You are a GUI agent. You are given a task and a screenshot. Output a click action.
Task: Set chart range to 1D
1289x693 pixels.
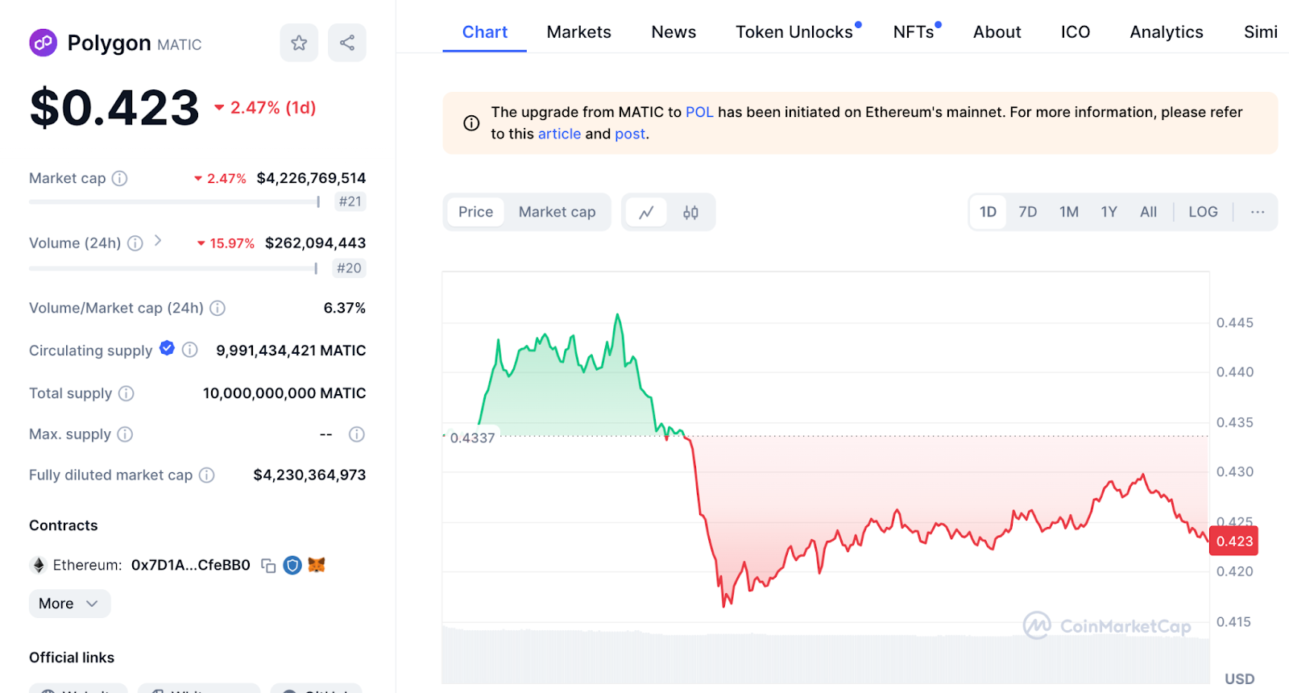click(x=989, y=212)
